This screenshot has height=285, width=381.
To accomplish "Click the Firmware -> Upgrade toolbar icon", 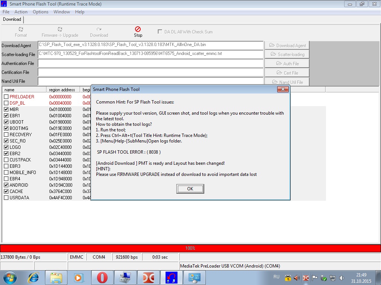I will (x=60, y=29).
